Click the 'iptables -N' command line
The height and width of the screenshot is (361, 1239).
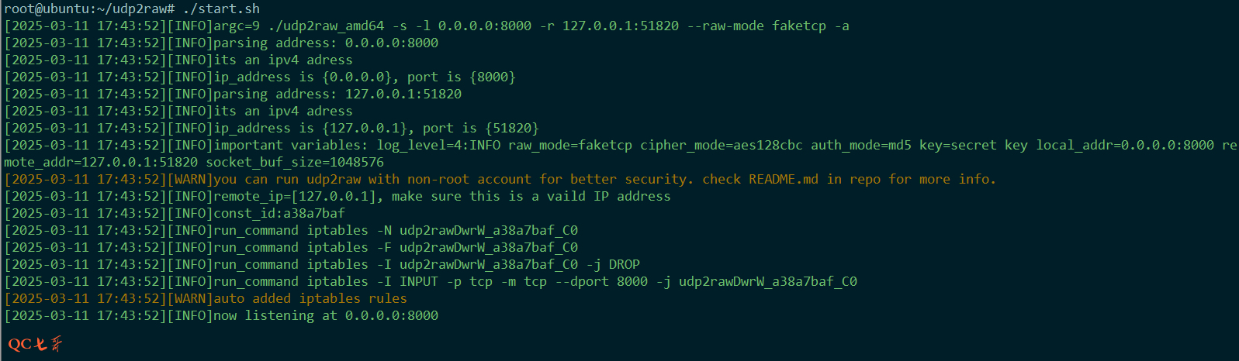pyautogui.click(x=396, y=230)
